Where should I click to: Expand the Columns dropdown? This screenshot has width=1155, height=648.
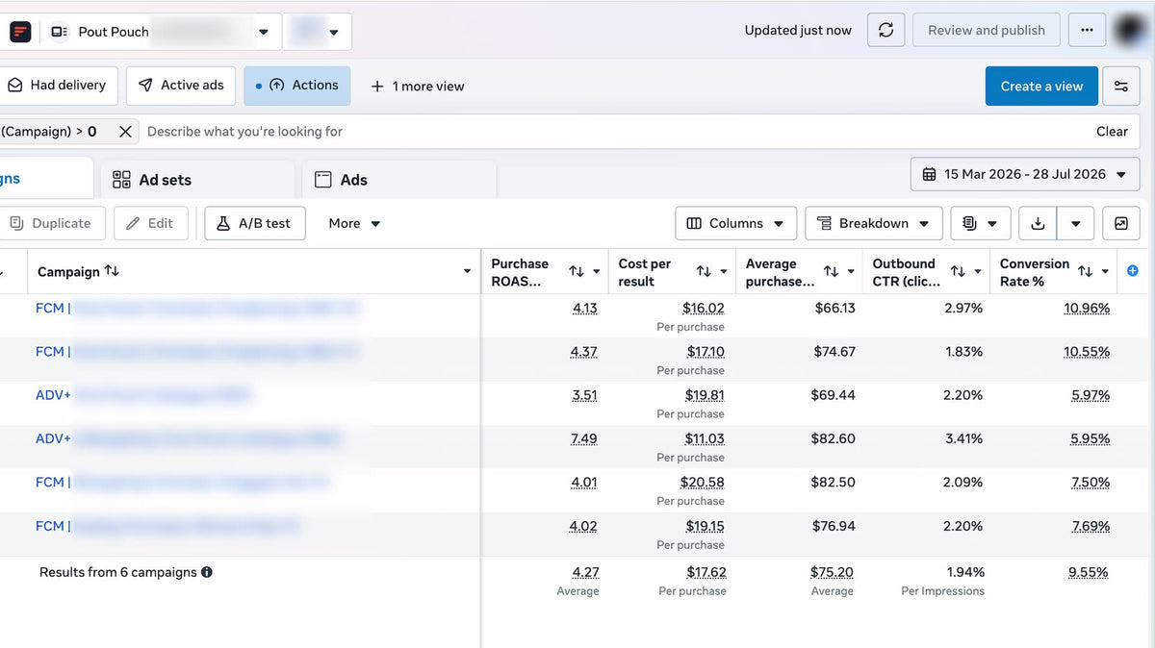736,223
